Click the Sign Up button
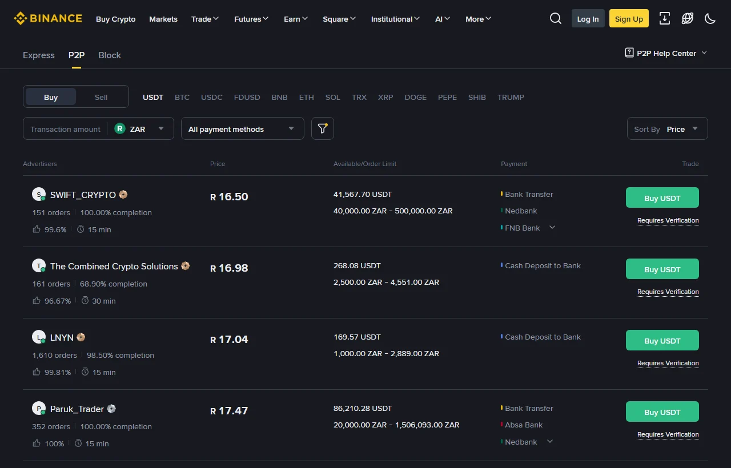 point(629,18)
